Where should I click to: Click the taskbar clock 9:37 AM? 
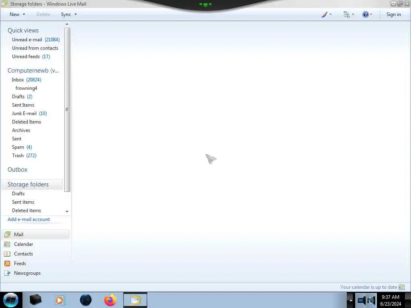coord(391,297)
